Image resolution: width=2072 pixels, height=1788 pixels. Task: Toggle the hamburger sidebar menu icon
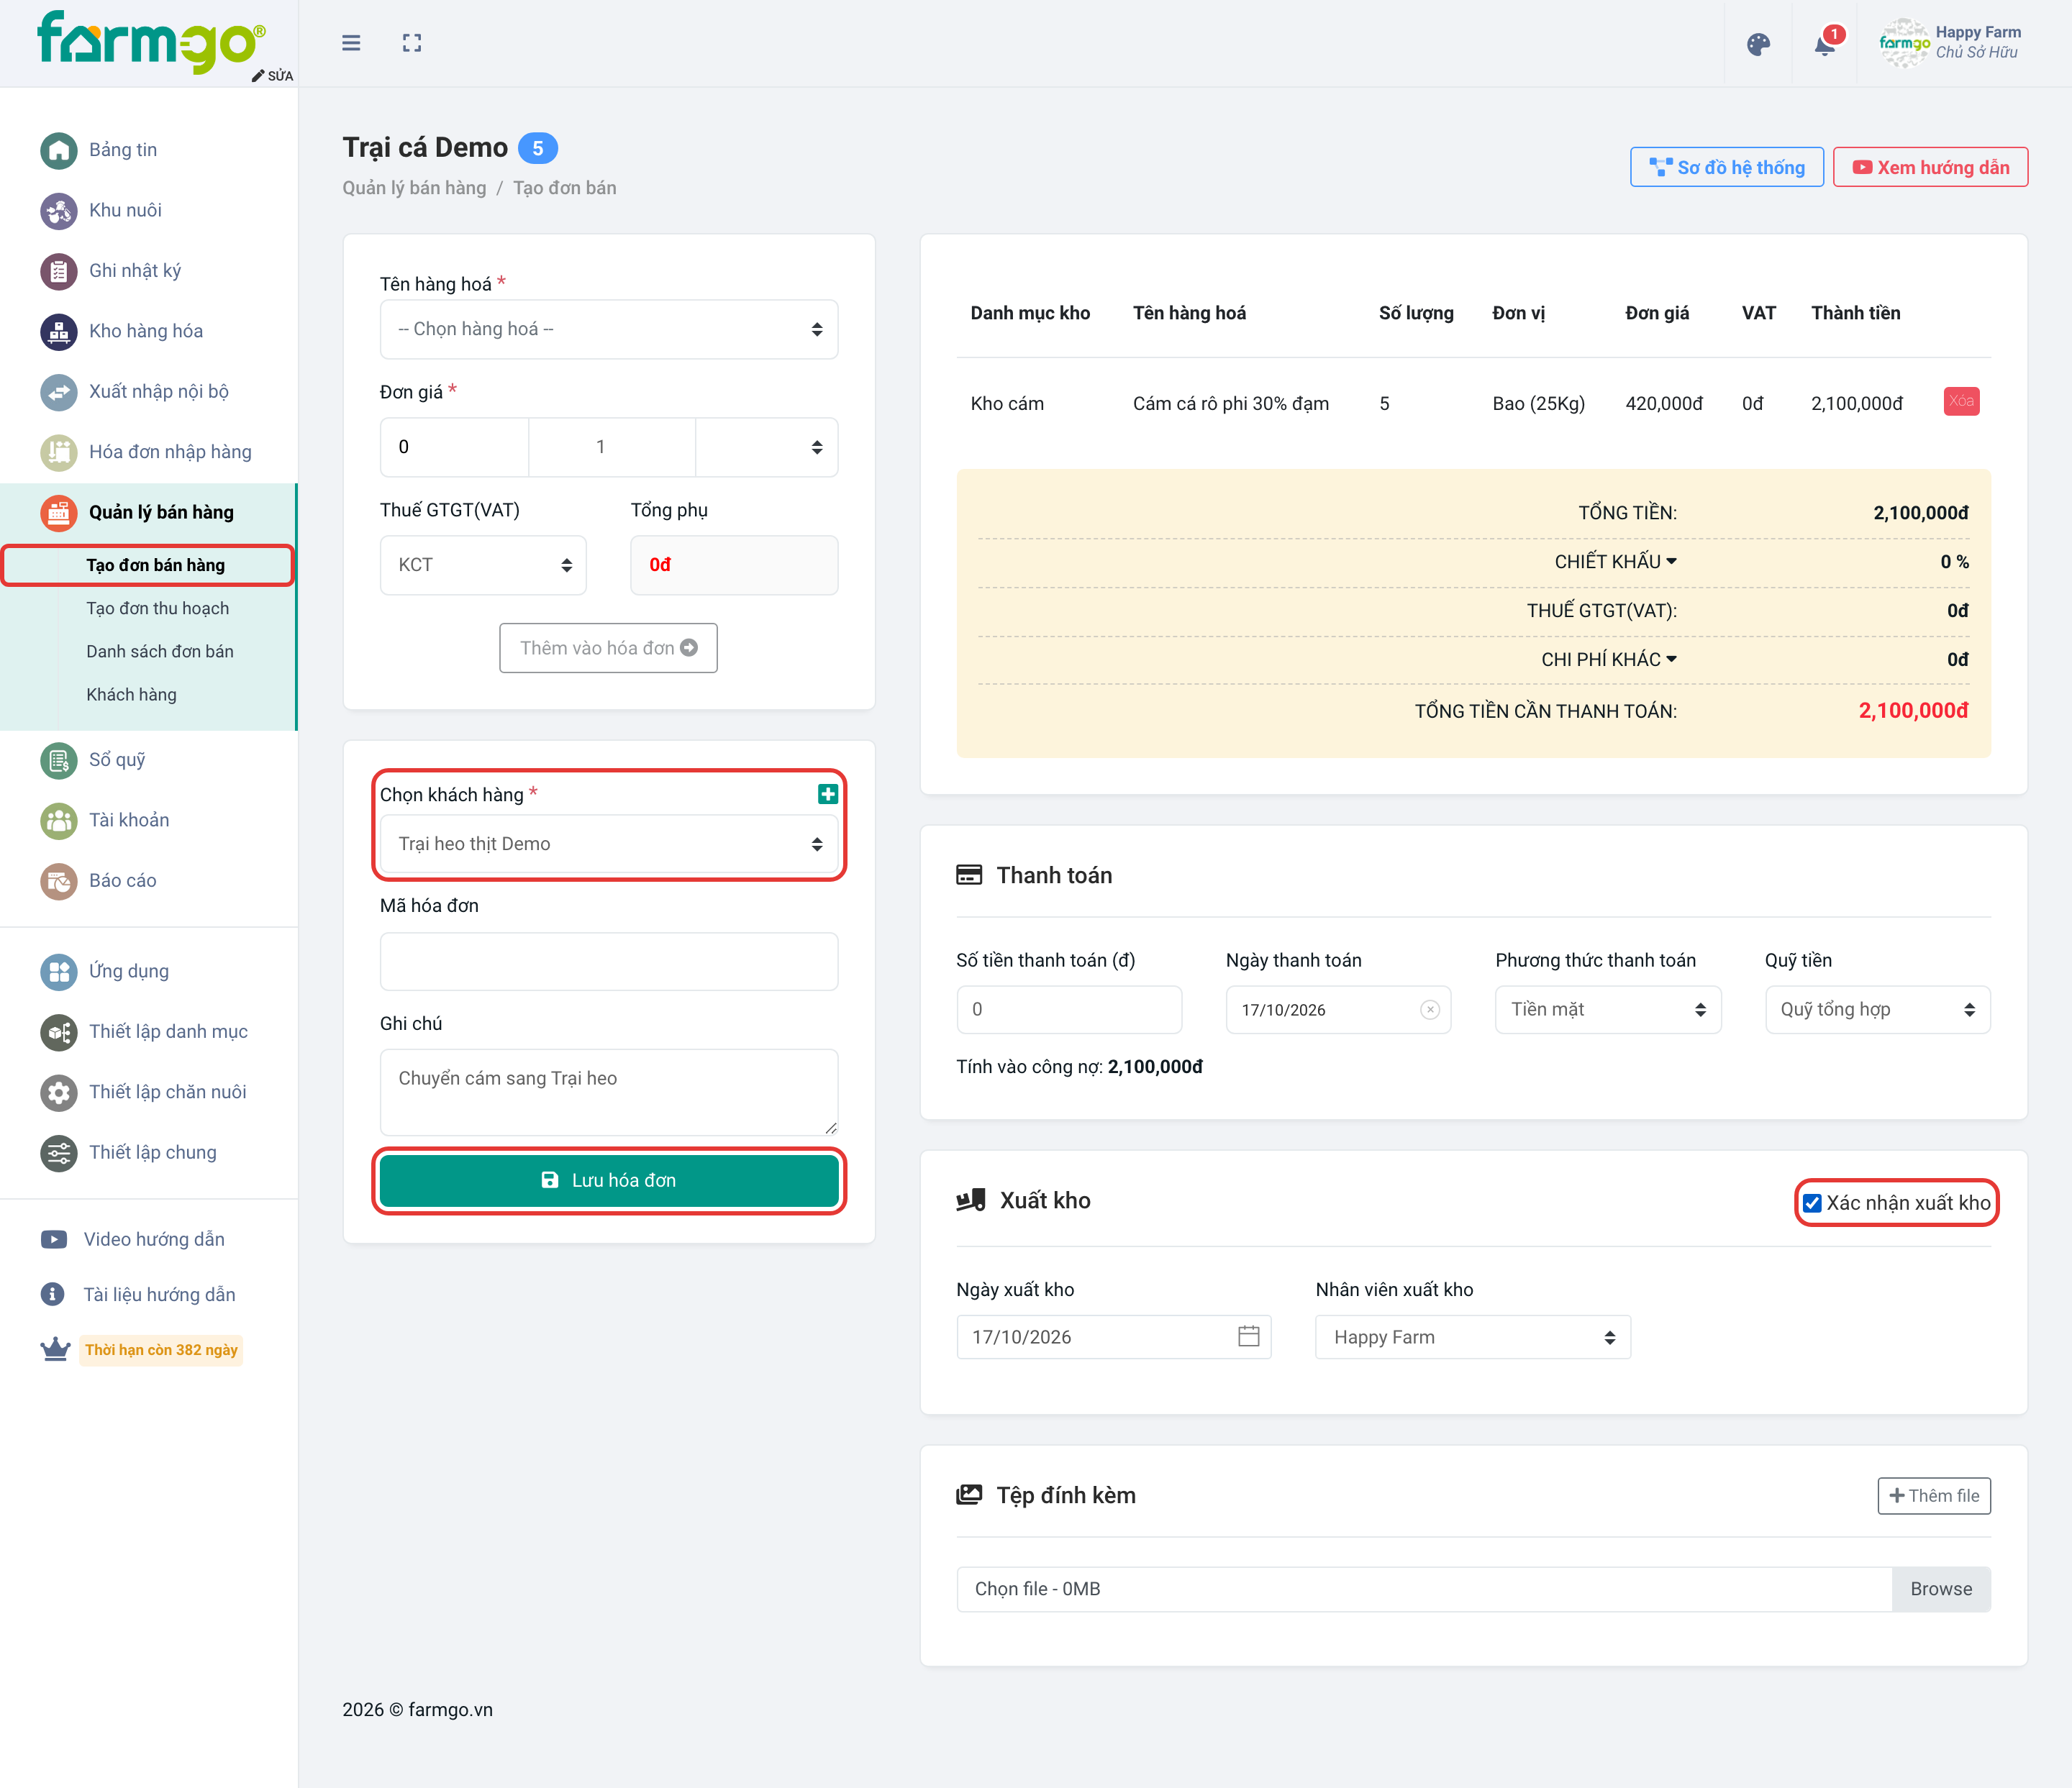tap(351, 43)
